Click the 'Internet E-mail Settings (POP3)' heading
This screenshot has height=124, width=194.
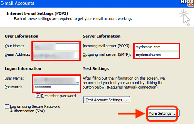[37, 13]
